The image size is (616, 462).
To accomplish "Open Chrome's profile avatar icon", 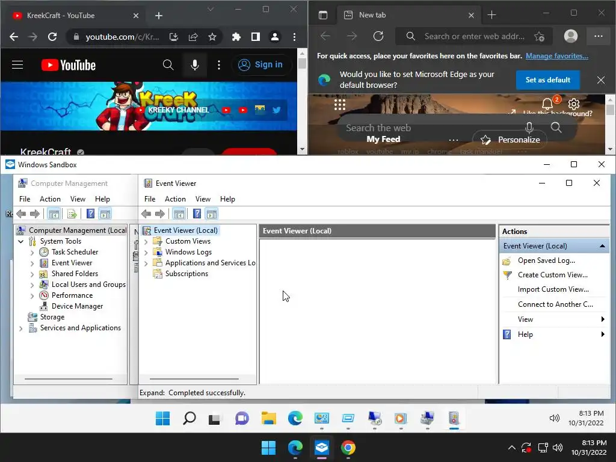I will click(x=274, y=37).
